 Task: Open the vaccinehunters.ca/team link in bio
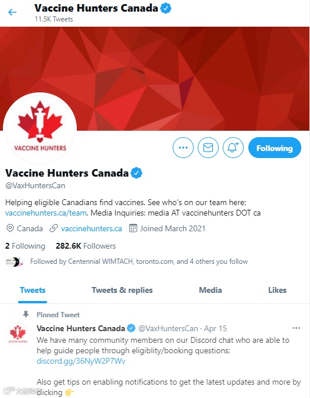pyautogui.click(x=46, y=213)
